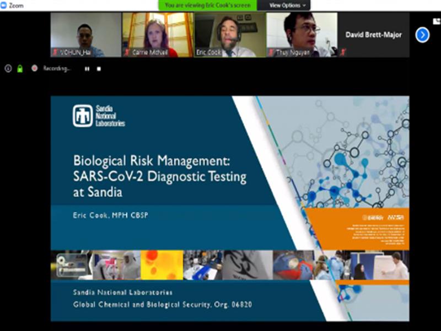Select VOHUN_Hai's video thumbnail
This screenshot has width=441, height=331.
(85, 35)
